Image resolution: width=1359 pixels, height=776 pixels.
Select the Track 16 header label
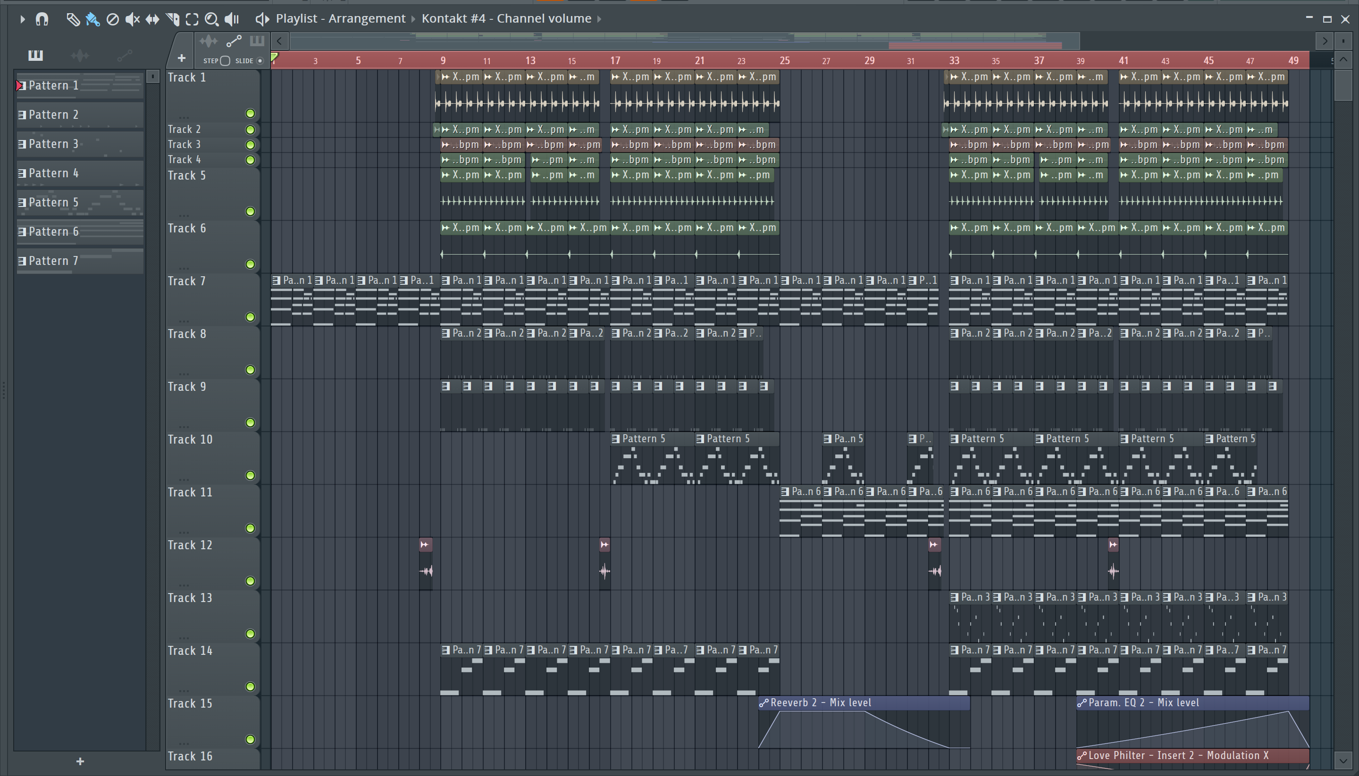point(190,756)
